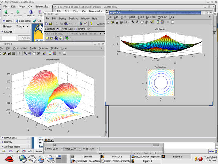This screenshot has height=164, width=218.
Task: Open the Back button history dropdown arrow
Action: click(x=12, y=13)
